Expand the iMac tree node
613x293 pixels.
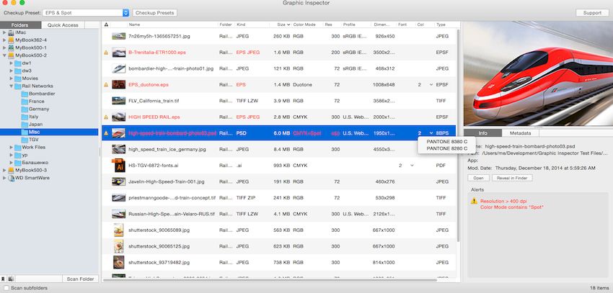[4, 32]
